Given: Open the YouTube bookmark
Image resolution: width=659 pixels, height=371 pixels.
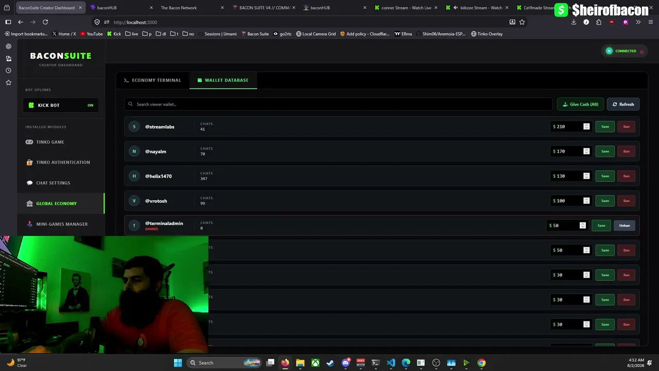Looking at the screenshot, I should coord(91,34).
